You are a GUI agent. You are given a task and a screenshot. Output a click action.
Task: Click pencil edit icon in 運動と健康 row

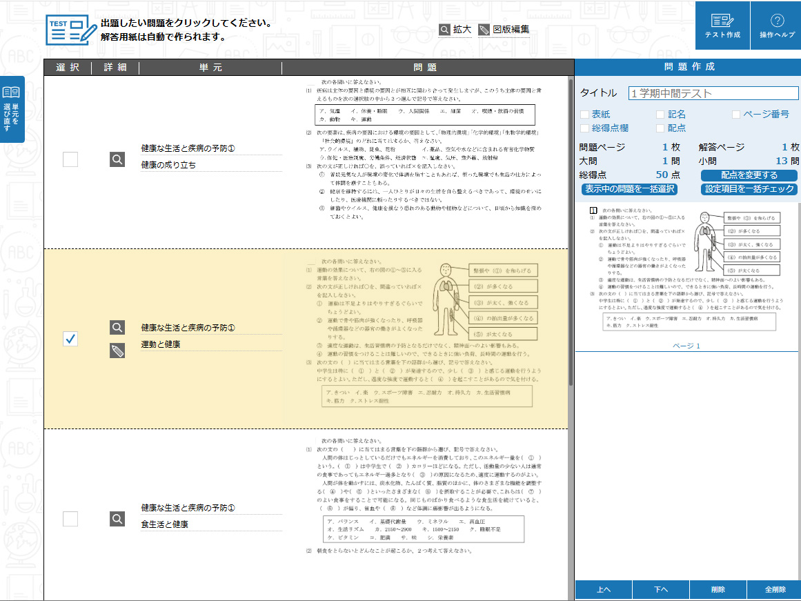[x=117, y=351]
